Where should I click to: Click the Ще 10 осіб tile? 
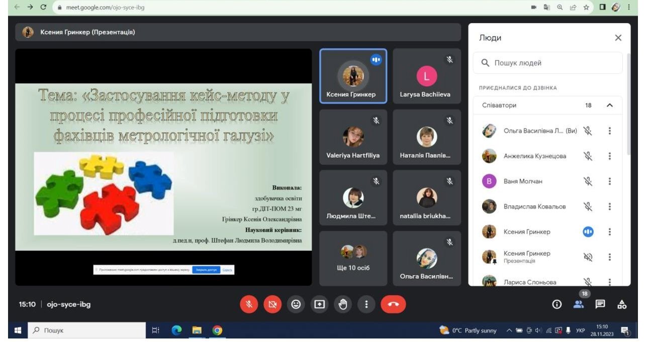353,258
